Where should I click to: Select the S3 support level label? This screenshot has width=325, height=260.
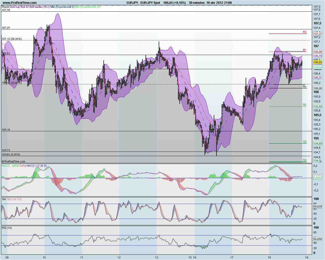coord(305,160)
